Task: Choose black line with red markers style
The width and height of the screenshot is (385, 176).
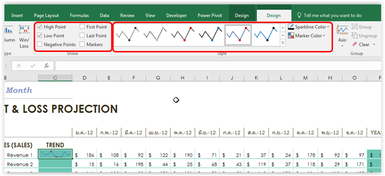Action: click(x=183, y=34)
